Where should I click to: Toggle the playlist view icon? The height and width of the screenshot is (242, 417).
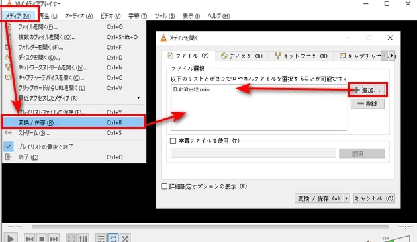[x=101, y=239]
